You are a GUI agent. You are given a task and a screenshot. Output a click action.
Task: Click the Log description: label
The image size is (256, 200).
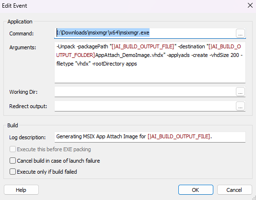27,137
